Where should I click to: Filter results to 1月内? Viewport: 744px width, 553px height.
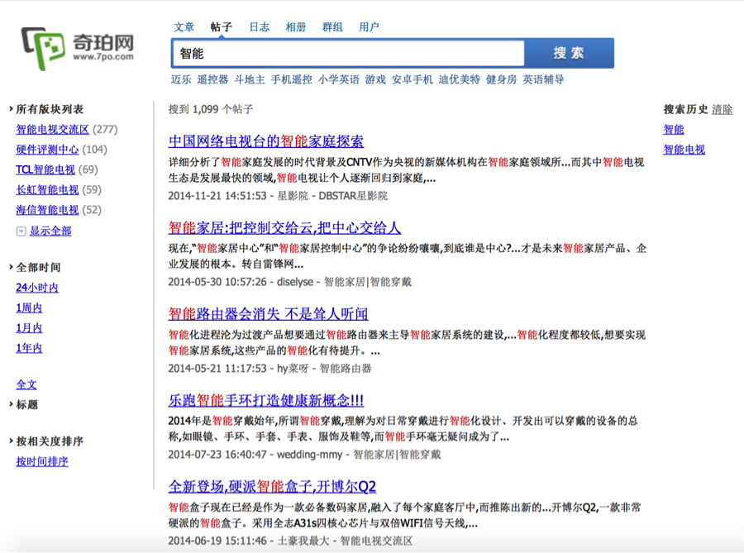30,328
